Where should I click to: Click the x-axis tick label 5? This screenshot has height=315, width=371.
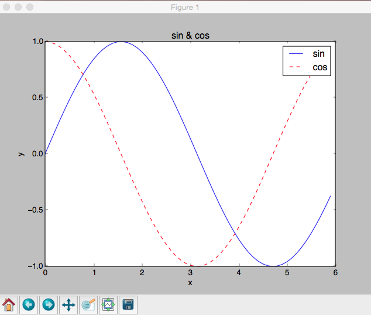(287, 273)
